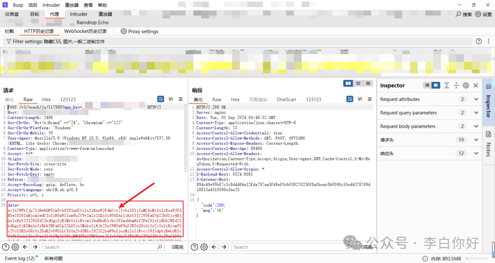This screenshot has width=495, height=263.
Task: Click the request pane vertical scrollbar
Action: point(186,139)
